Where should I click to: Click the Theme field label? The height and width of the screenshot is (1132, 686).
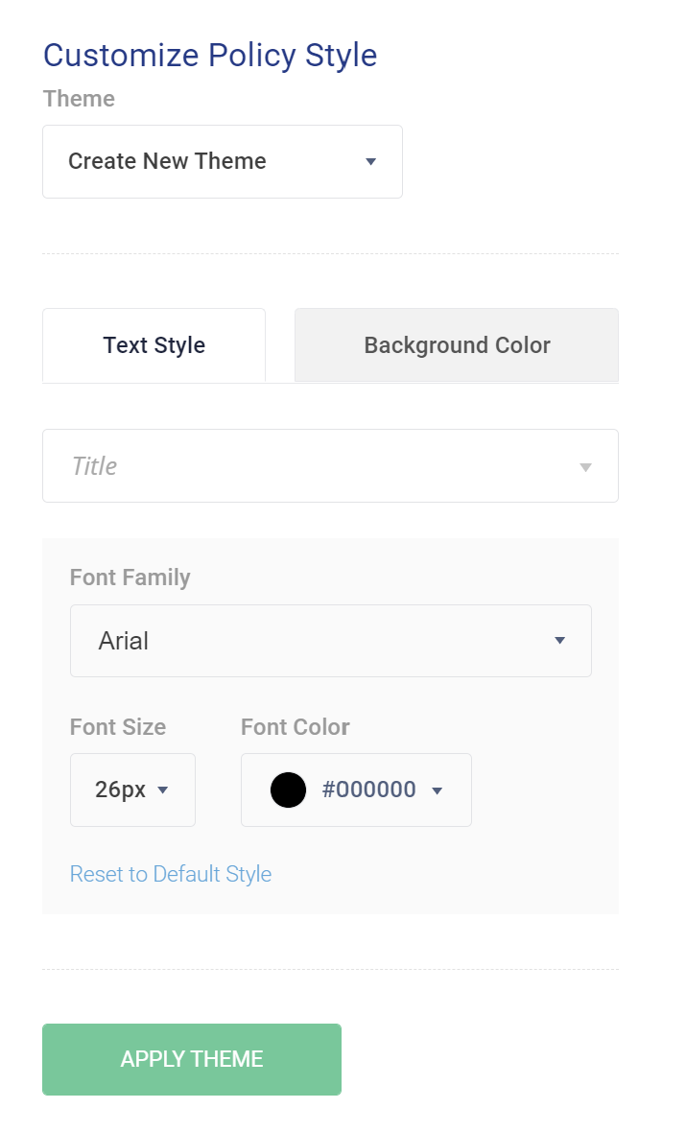pyautogui.click(x=79, y=98)
